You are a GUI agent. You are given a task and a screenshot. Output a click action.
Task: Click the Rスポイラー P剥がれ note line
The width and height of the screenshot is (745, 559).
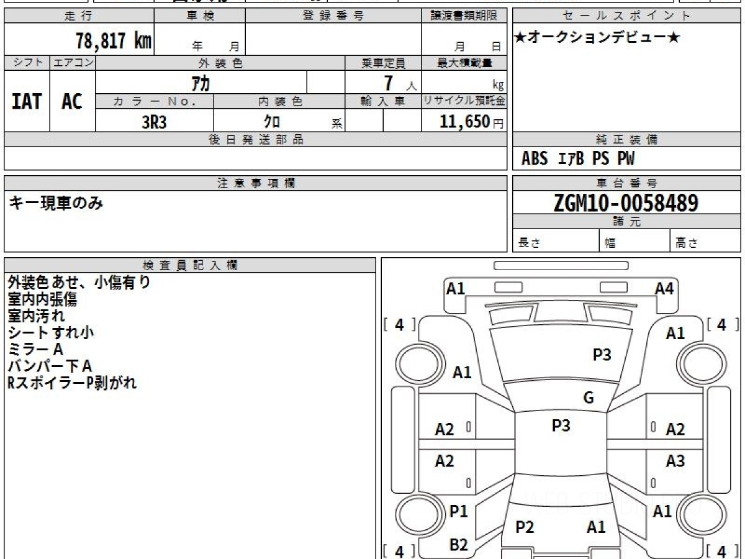coord(72,383)
